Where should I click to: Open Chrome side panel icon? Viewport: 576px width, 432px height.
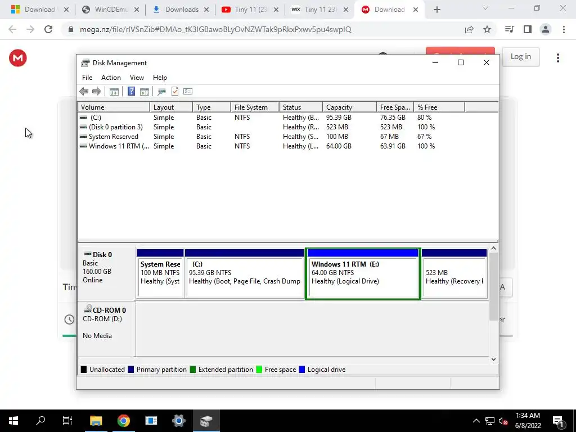tap(528, 29)
